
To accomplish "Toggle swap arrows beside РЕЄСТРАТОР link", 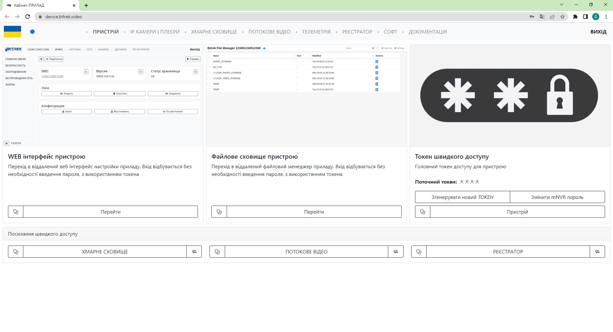I will pyautogui.click(x=597, y=252).
